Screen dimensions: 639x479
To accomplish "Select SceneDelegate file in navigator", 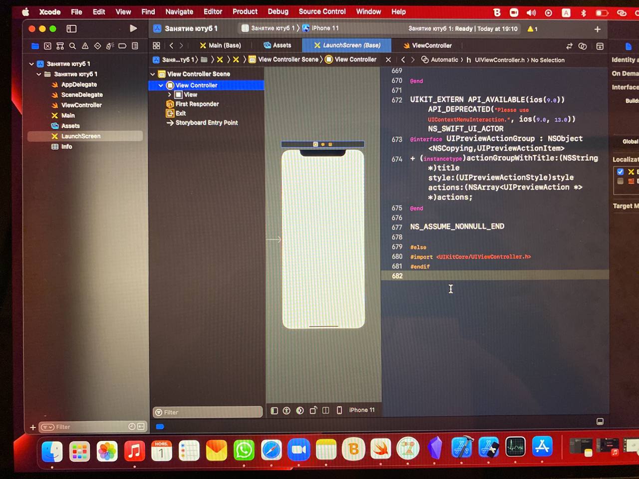I will pyautogui.click(x=82, y=95).
